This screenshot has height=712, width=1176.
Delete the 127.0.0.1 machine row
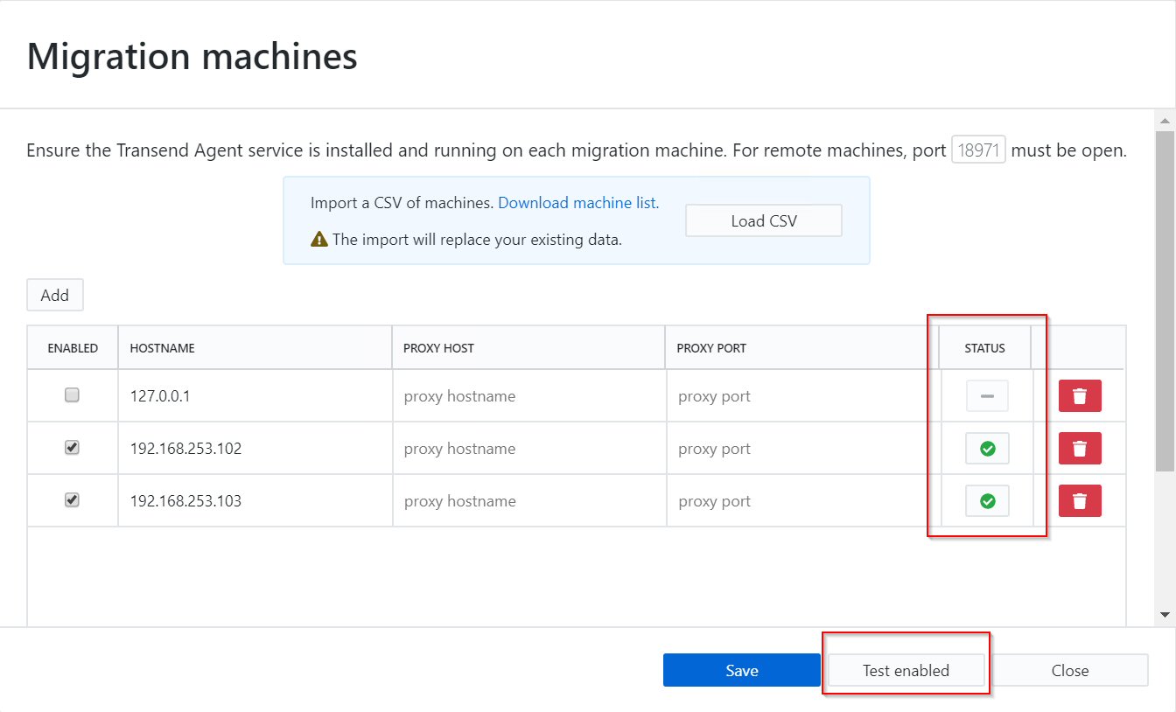(x=1080, y=396)
